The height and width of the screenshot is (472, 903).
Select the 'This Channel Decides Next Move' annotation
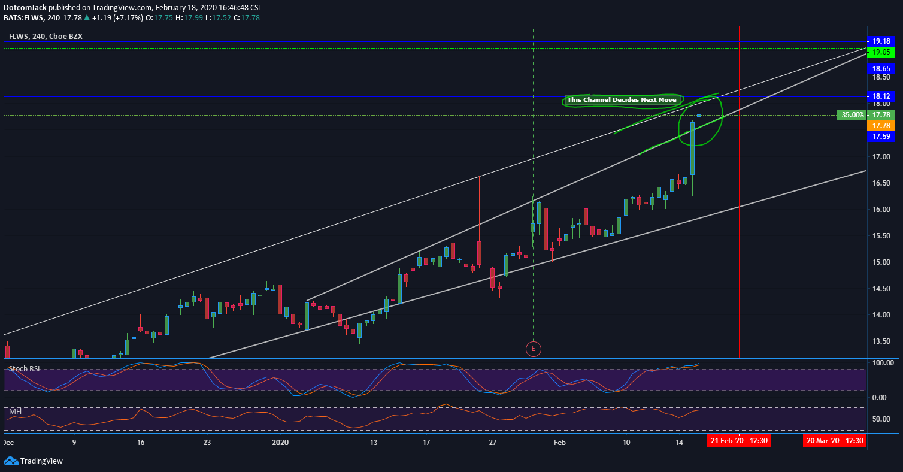coord(622,100)
